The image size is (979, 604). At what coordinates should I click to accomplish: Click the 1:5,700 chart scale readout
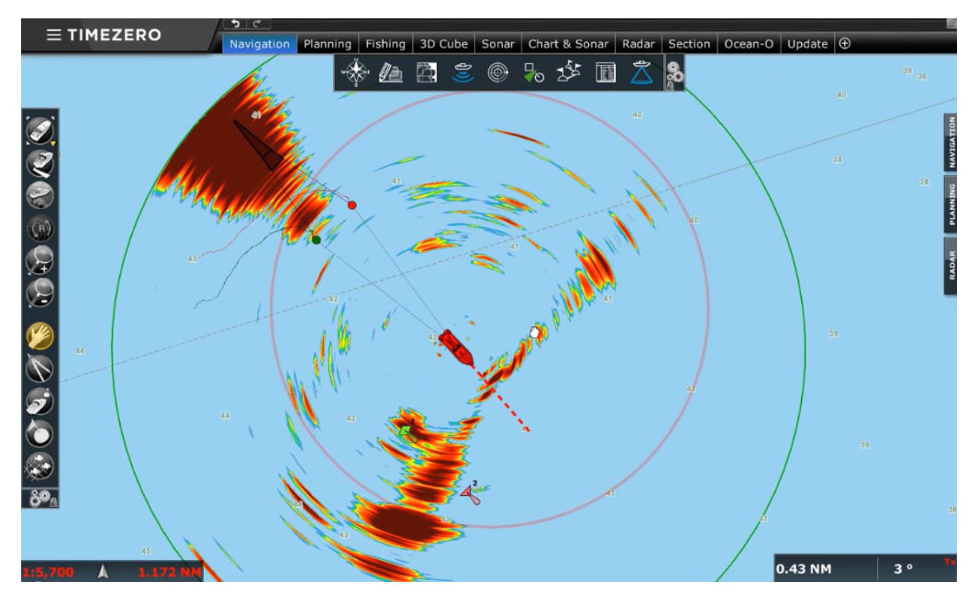coord(48,572)
